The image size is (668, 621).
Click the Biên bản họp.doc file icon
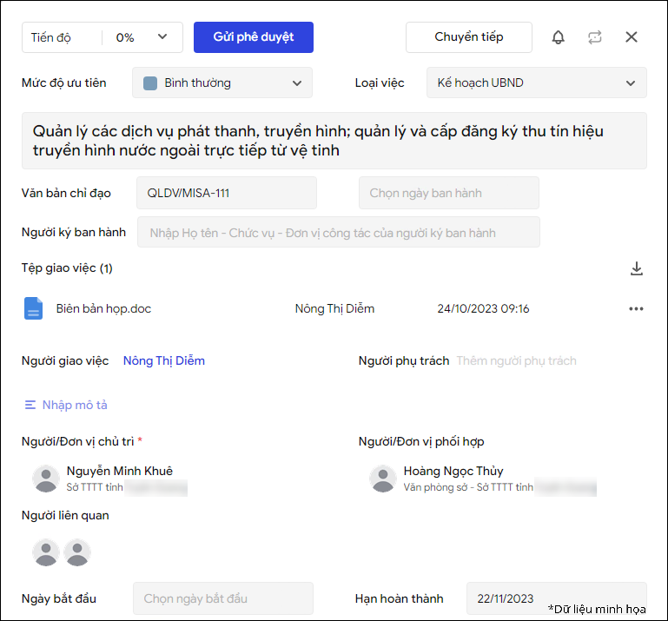click(33, 308)
